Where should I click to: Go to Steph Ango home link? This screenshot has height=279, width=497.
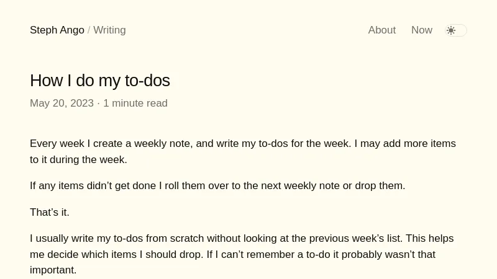57,30
